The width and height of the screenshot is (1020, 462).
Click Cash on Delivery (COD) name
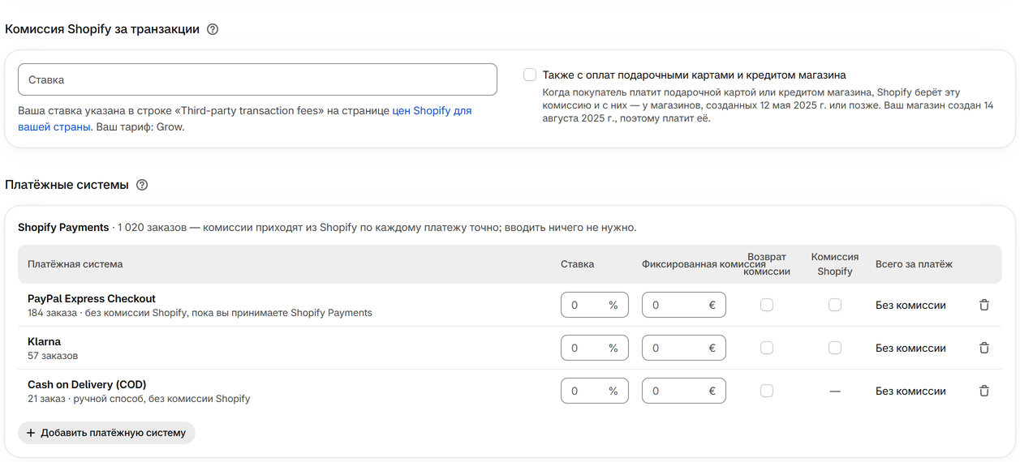tap(87, 384)
